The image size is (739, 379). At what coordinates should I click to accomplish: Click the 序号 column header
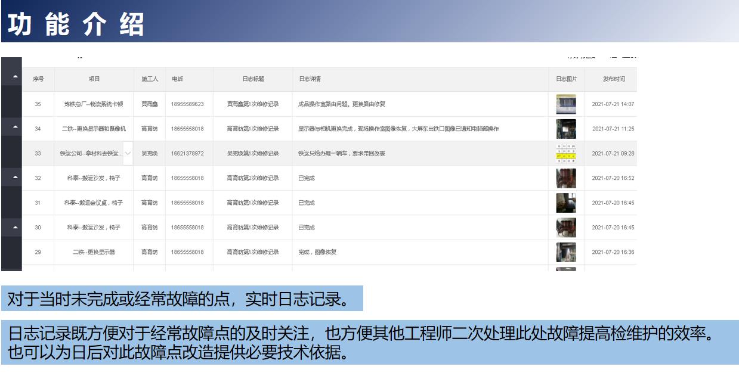click(x=38, y=79)
